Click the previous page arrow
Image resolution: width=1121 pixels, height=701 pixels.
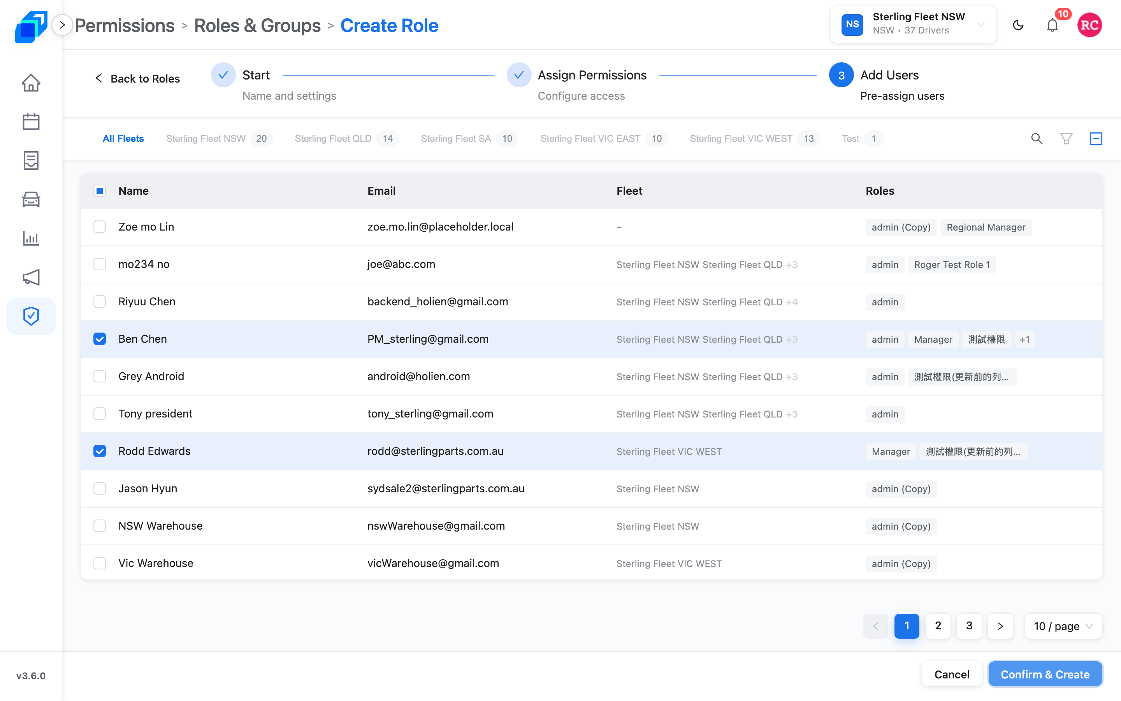tap(875, 626)
